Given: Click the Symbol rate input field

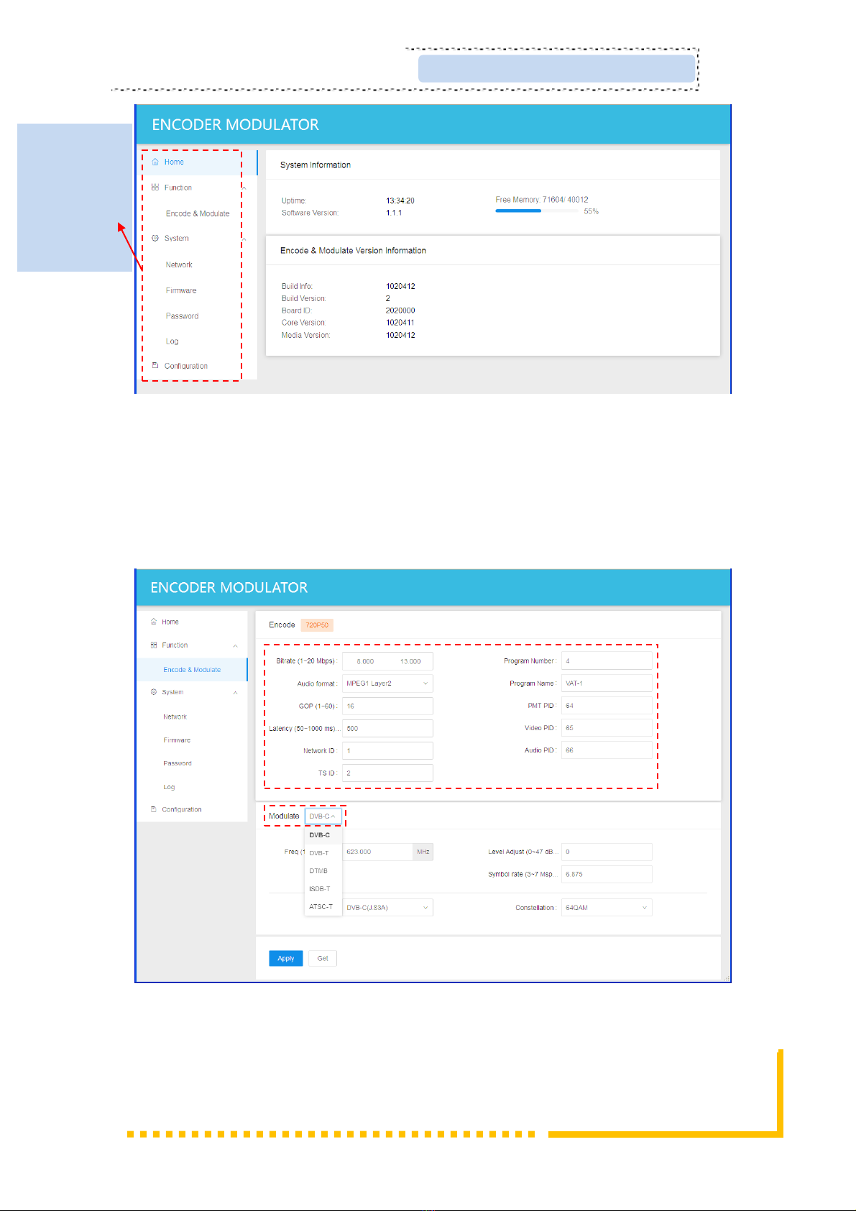Looking at the screenshot, I should coord(606,875).
